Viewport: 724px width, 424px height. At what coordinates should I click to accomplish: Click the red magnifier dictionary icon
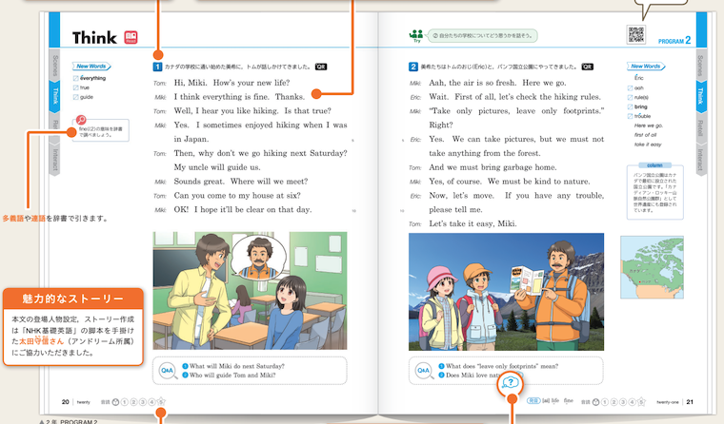81,121
